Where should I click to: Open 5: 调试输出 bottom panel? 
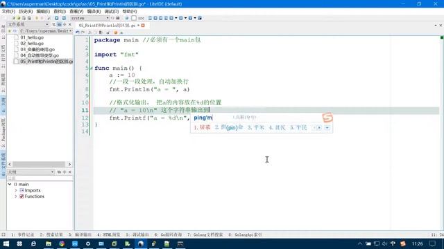137,234
